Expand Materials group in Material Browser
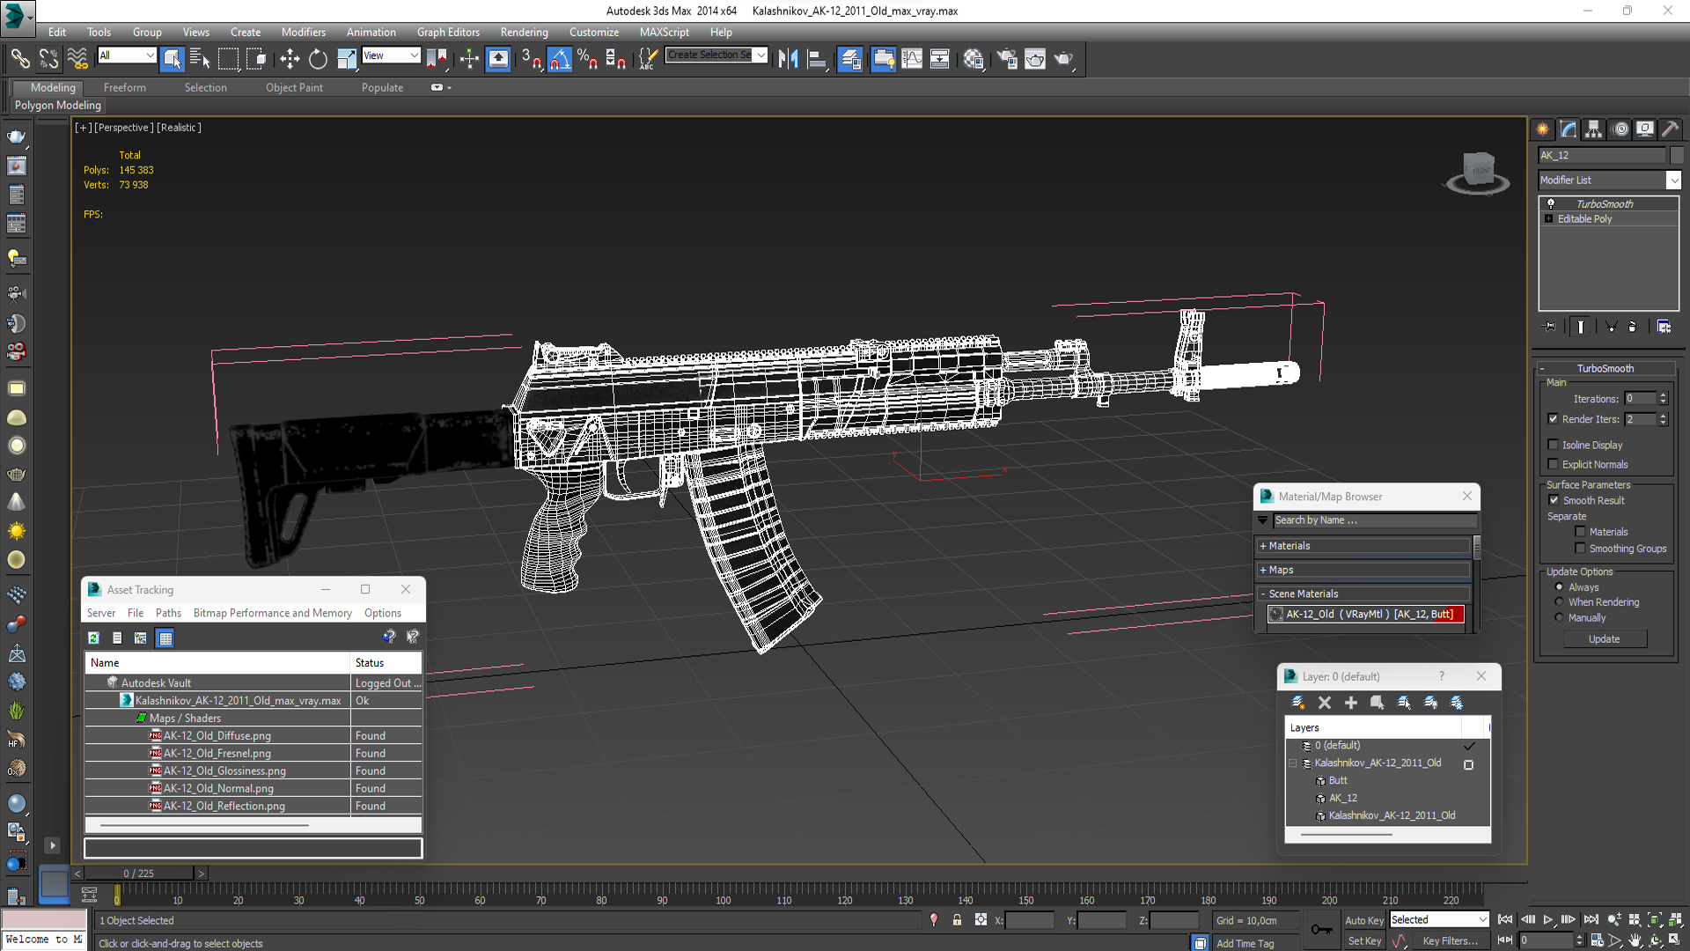 (x=1363, y=546)
